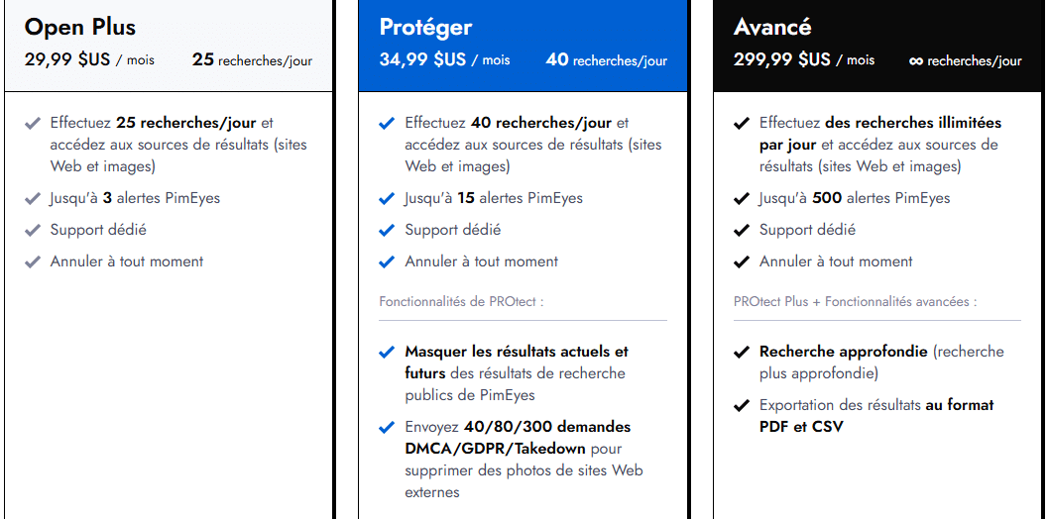Select the blue Protéger plan header
The height and width of the screenshot is (519, 1049).
(x=523, y=46)
